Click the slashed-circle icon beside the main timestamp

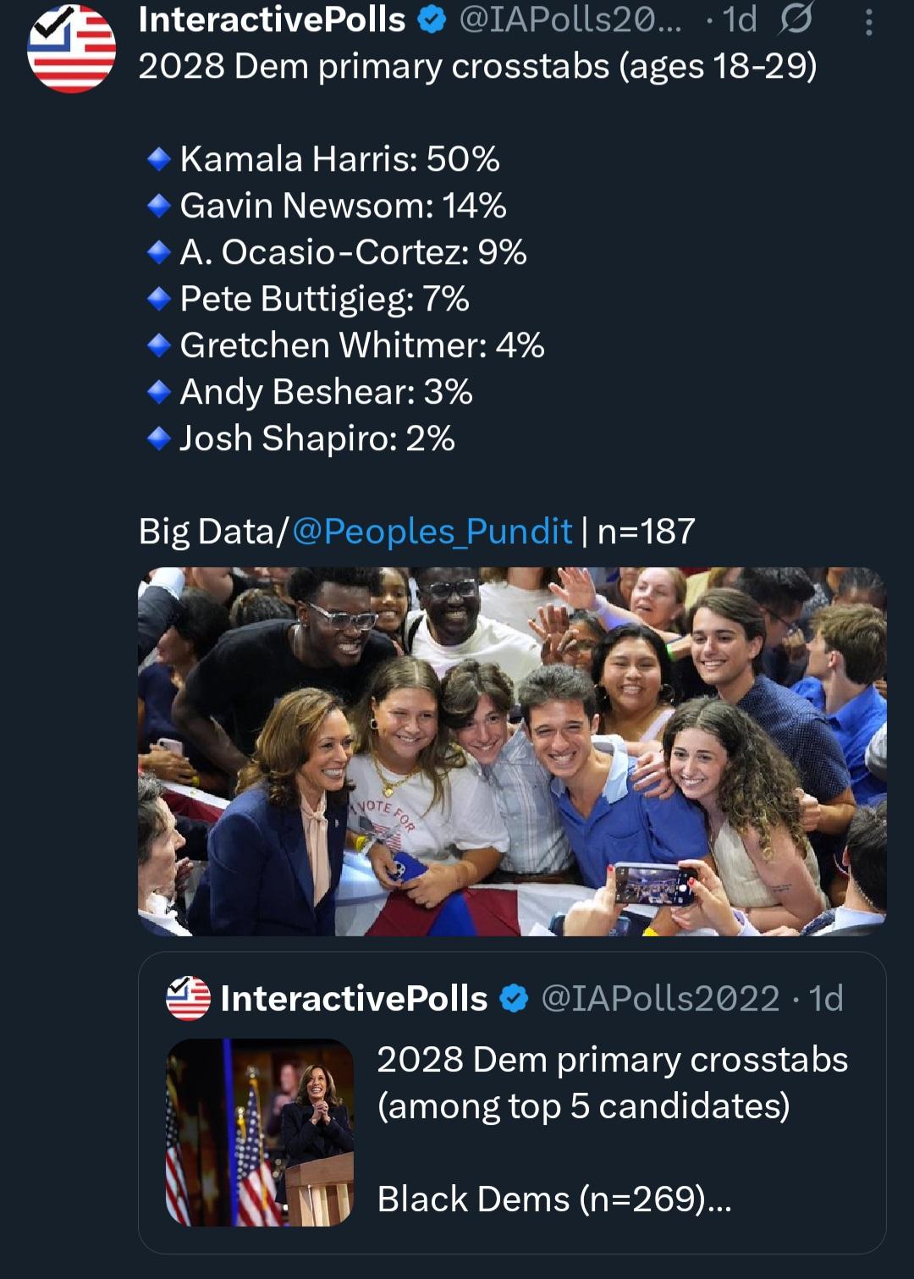coord(796,19)
